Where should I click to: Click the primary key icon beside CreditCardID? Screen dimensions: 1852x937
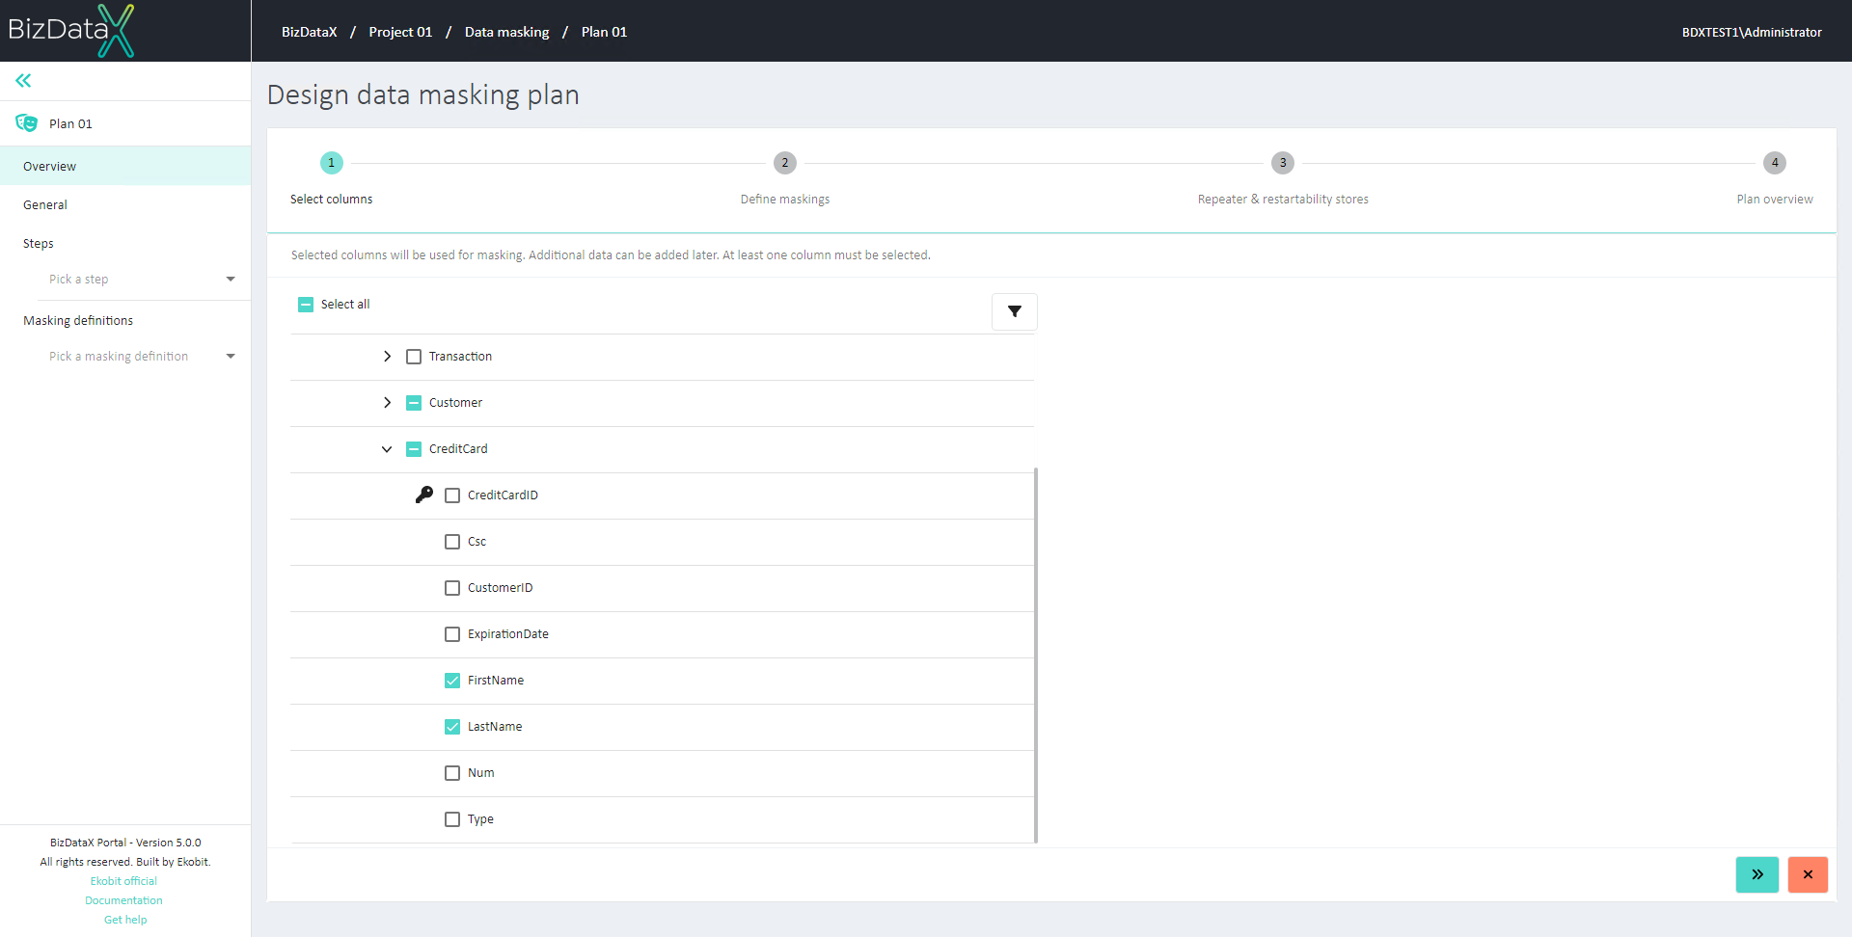tap(424, 495)
